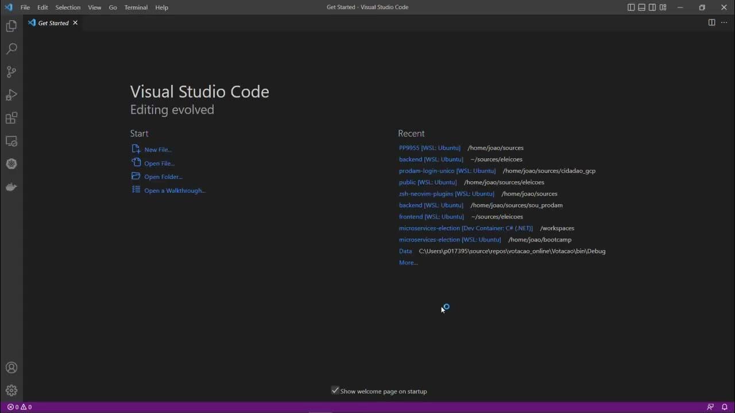Screen dimensions: 735x413
Task: Click the New File page icon
Action: (x=136, y=149)
